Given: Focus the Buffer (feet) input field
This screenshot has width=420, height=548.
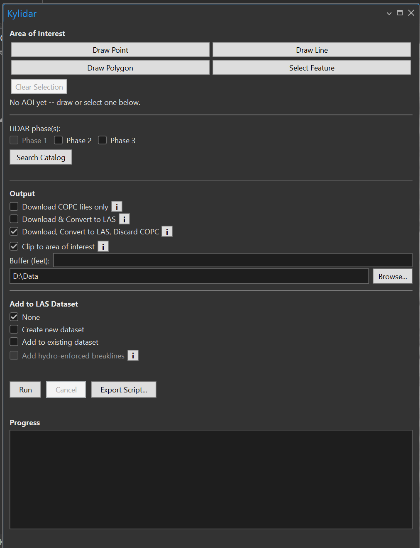Looking at the screenshot, I should (233, 260).
